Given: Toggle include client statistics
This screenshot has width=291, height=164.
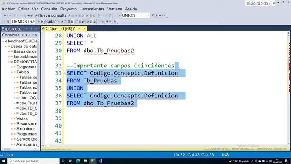Looking at the screenshot, I should click(83, 22).
